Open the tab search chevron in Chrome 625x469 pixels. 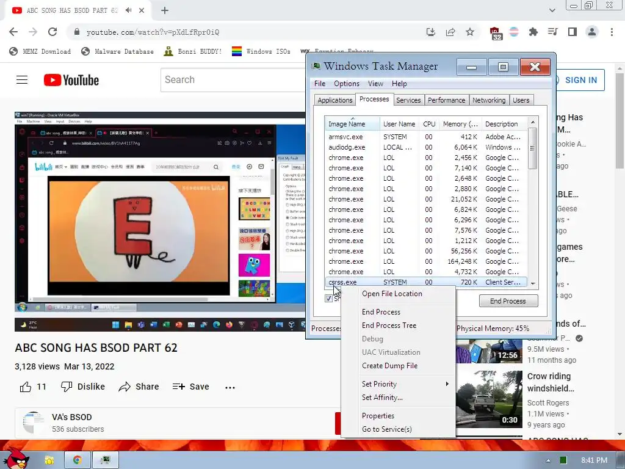click(x=552, y=10)
